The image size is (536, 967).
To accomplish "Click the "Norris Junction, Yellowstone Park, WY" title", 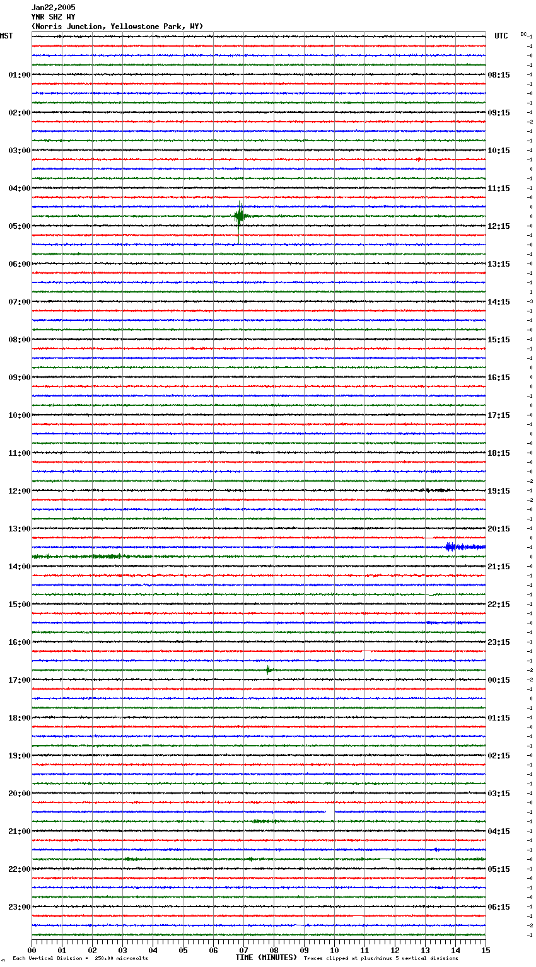I will click(x=117, y=26).
